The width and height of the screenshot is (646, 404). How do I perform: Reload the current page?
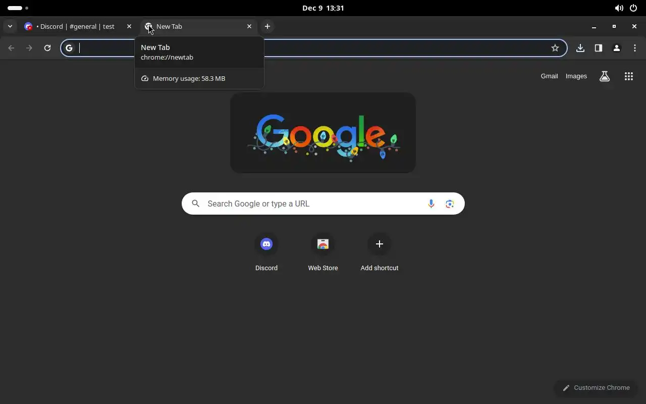pos(47,48)
